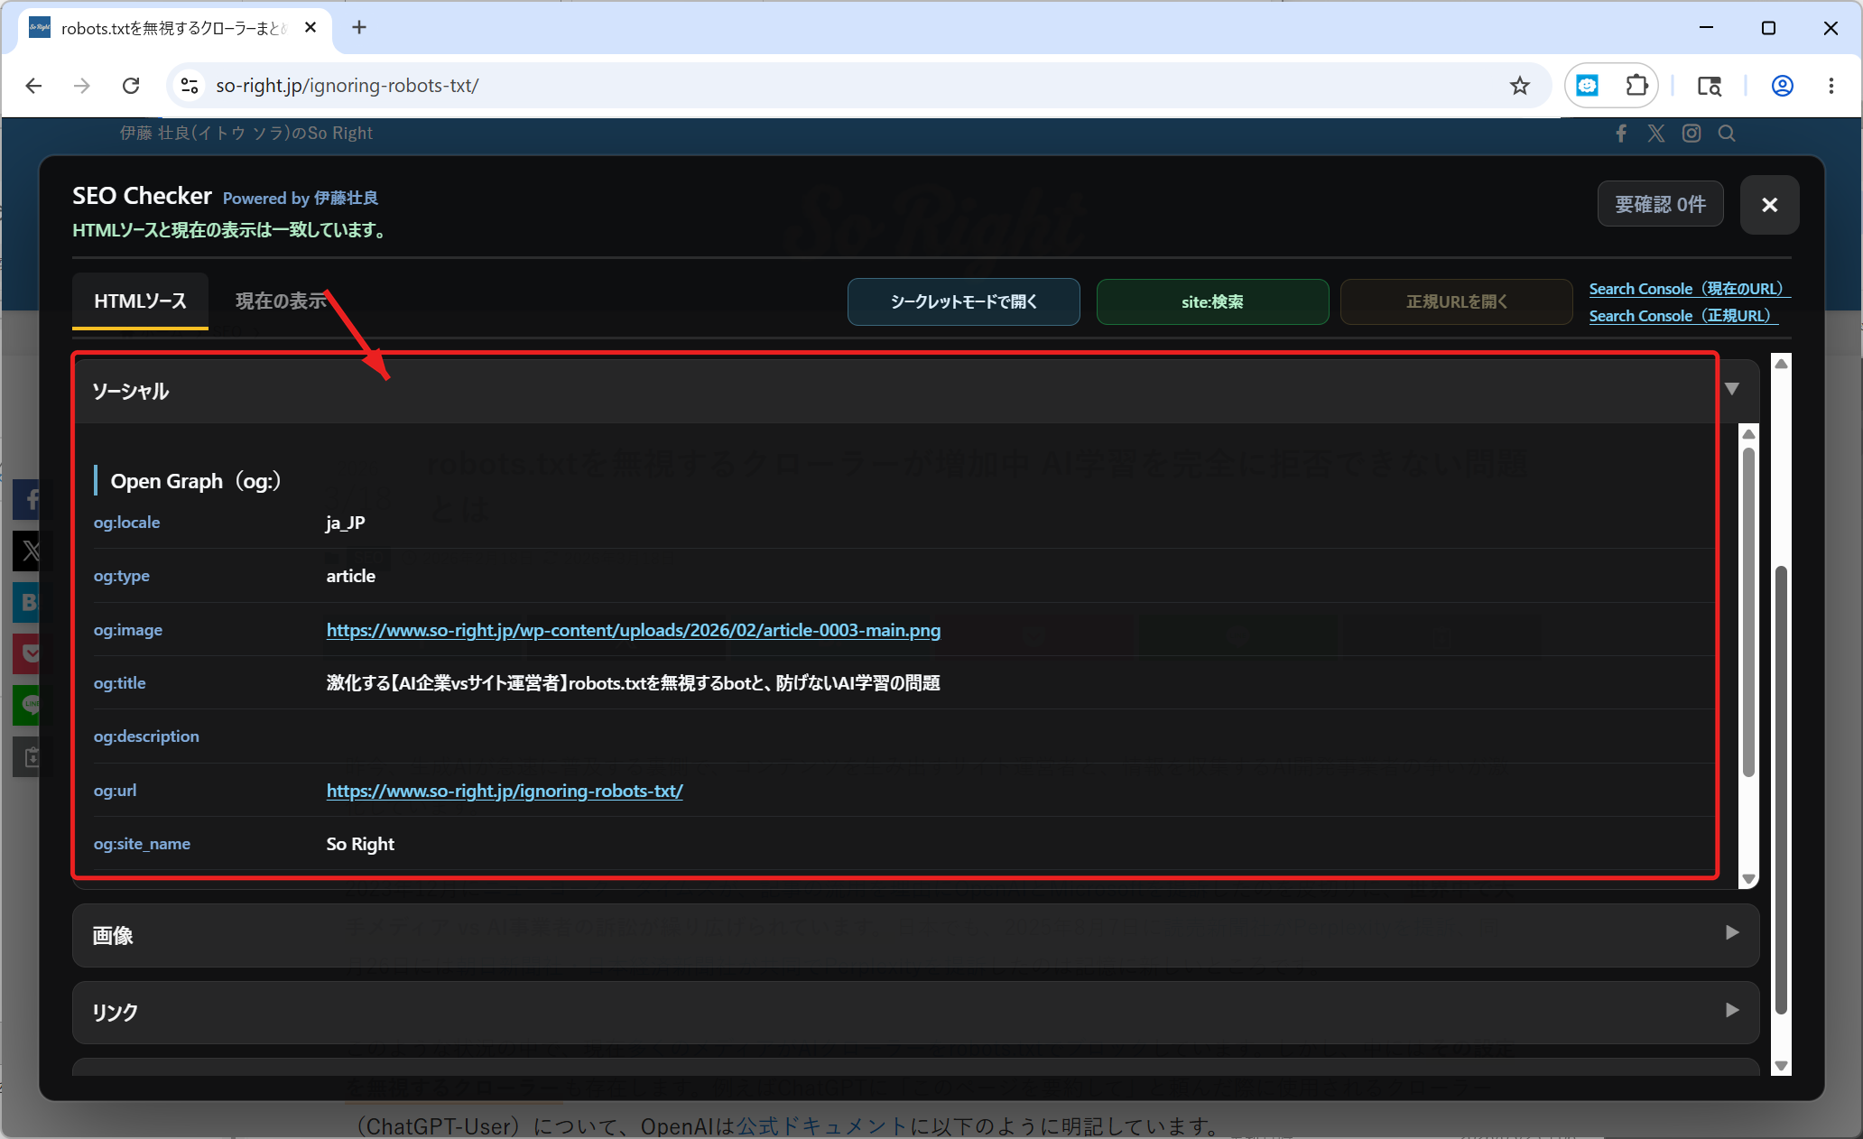Click the outer scrollbar up arrow
1863x1139 pixels.
1781,363
